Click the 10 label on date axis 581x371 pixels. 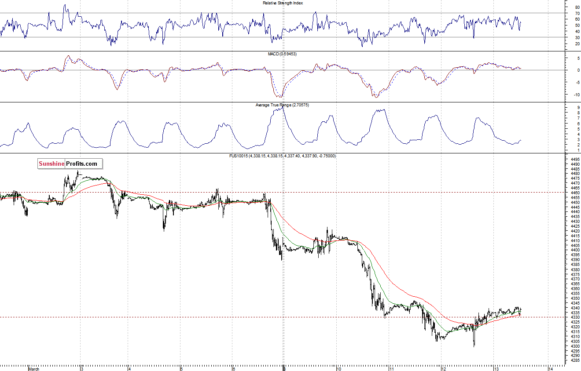[x=339, y=369]
